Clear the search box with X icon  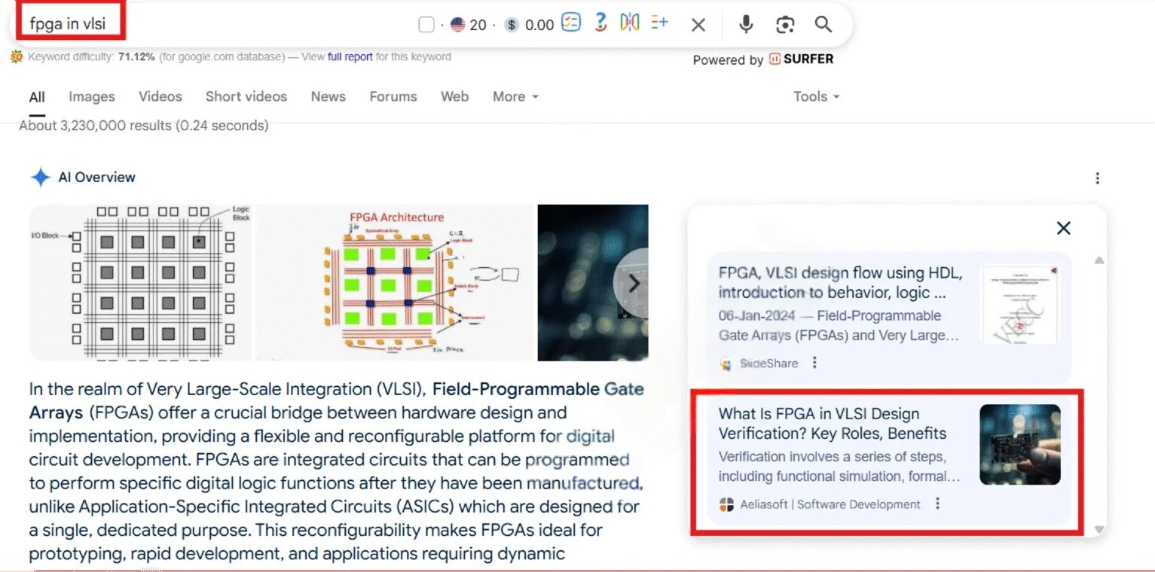pyautogui.click(x=698, y=25)
